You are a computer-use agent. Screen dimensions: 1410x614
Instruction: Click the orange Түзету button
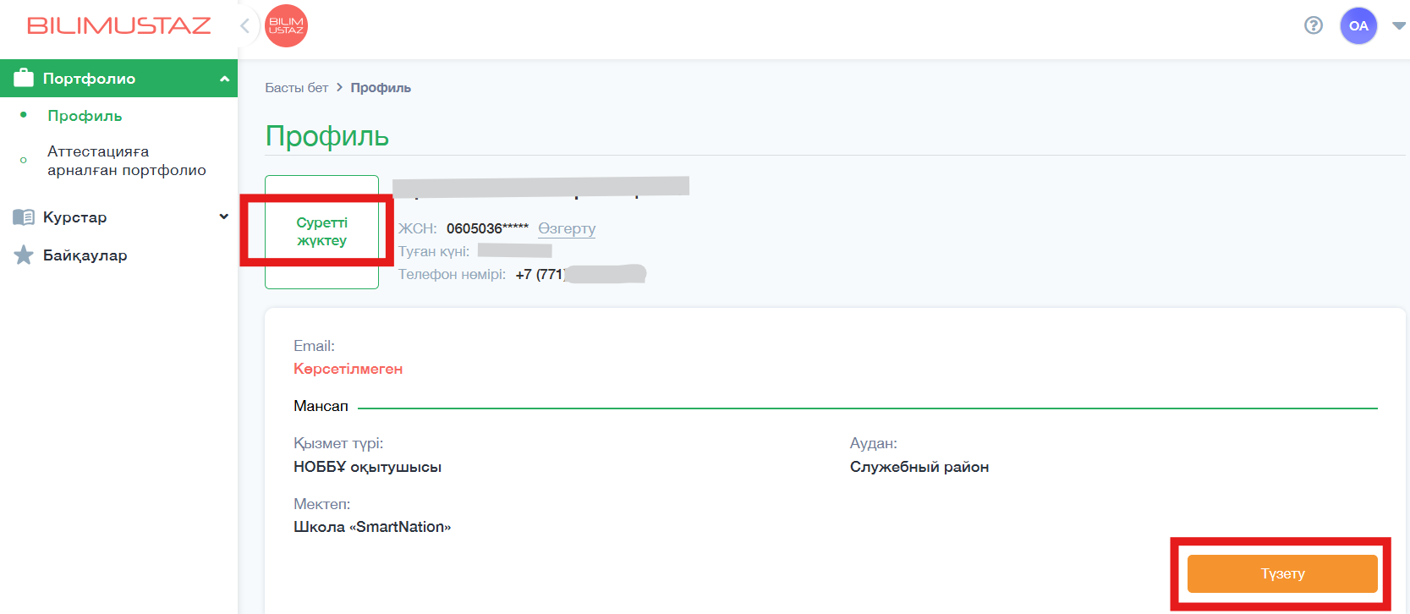1282,573
